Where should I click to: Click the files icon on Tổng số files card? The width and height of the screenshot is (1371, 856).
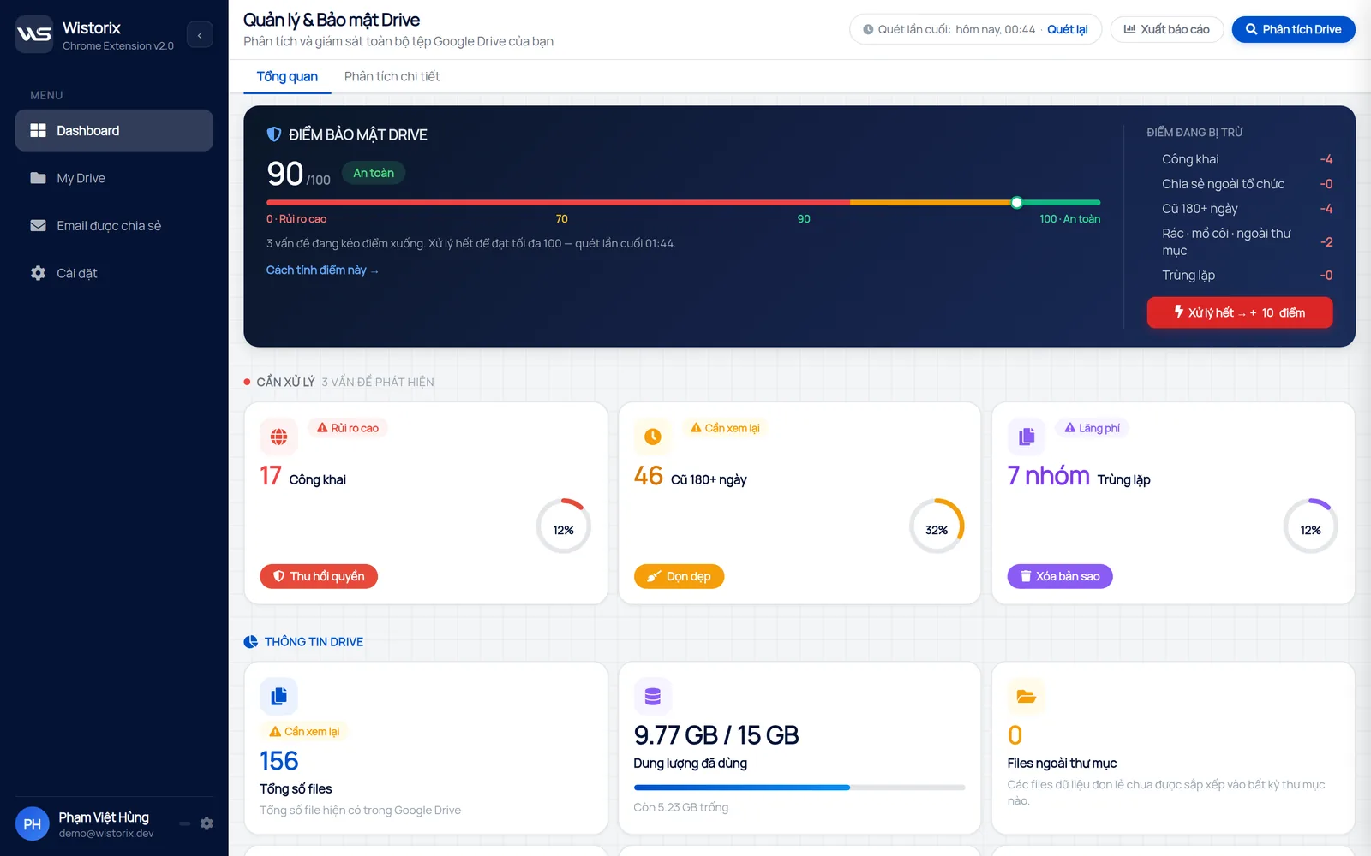pos(278,697)
